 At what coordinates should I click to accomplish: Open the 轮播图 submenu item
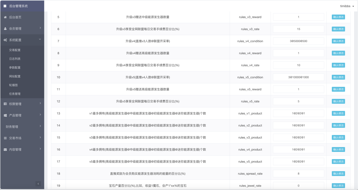click(x=13, y=85)
